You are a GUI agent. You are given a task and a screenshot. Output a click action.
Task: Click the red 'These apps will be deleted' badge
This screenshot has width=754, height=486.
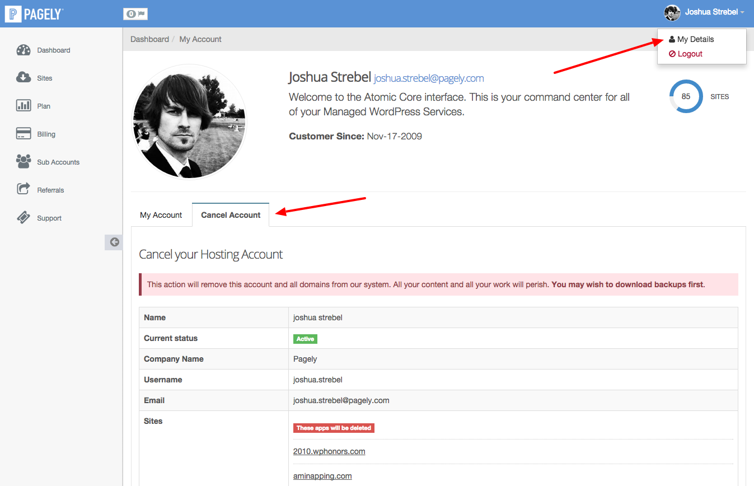coord(334,428)
